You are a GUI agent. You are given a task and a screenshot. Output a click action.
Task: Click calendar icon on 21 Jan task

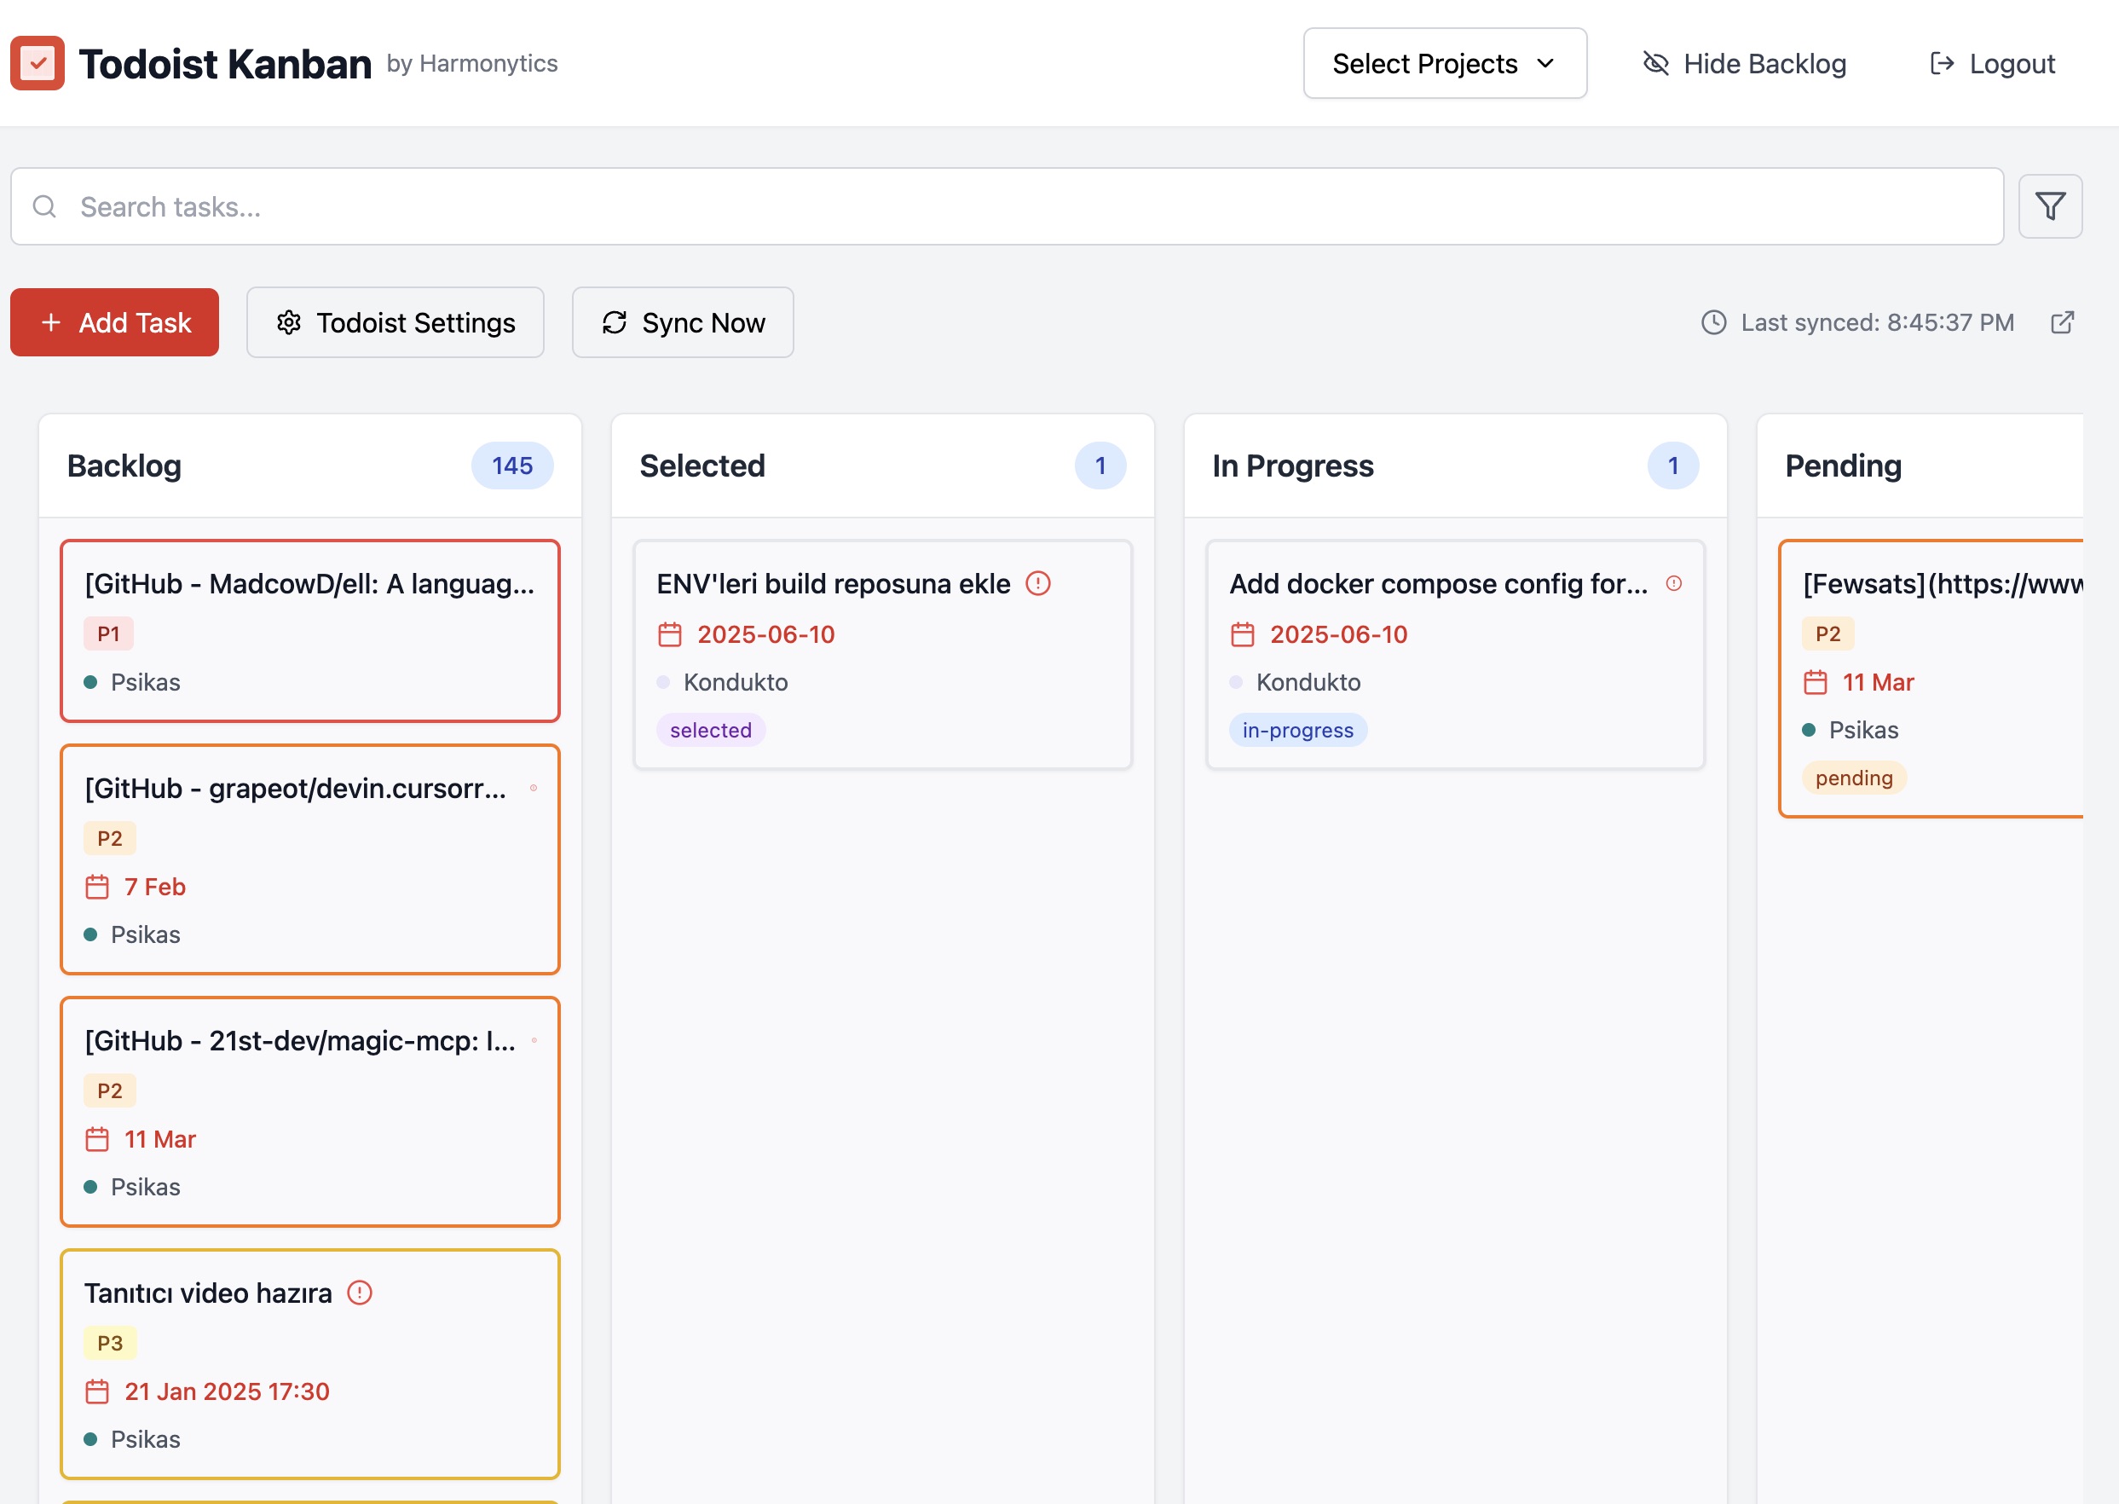(x=97, y=1391)
